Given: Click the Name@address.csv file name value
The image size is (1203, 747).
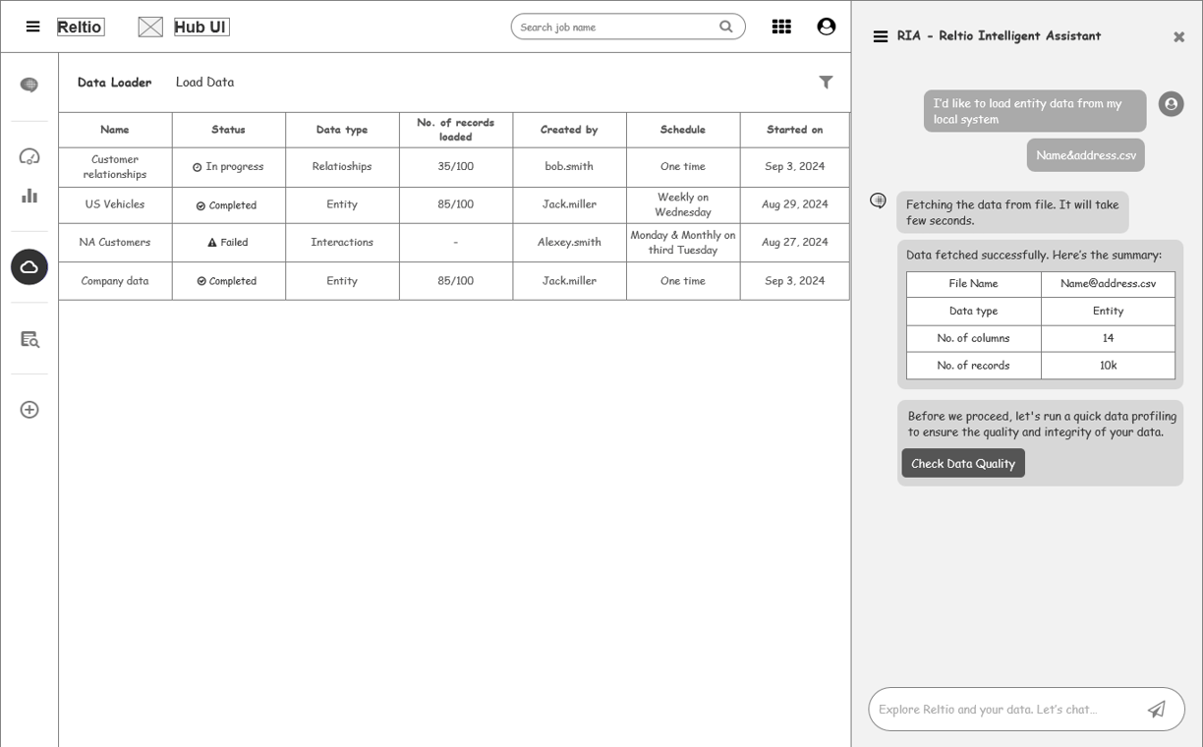Looking at the screenshot, I should 1109,283.
